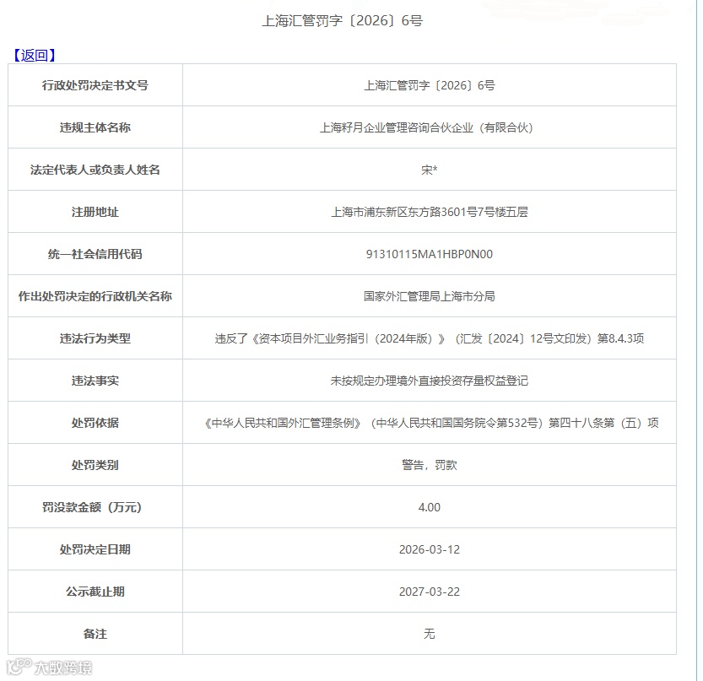The width and height of the screenshot is (703, 681).
Task: Select decision date 2026-03-12
Action: (x=429, y=549)
